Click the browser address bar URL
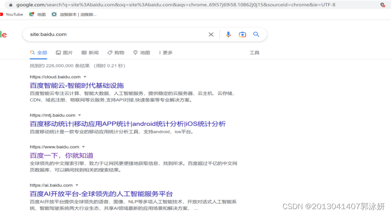Image resolution: width=391 pixels, height=214 pixels. tap(176, 5)
